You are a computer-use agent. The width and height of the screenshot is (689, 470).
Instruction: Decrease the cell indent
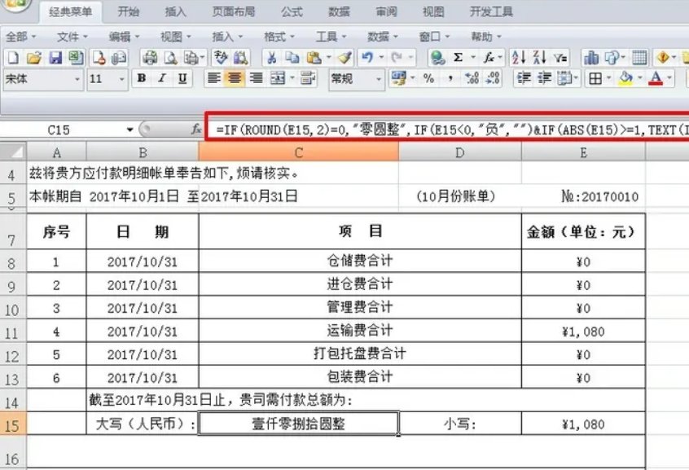coord(524,79)
